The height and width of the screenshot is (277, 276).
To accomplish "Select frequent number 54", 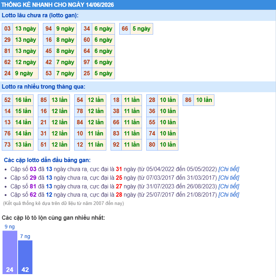I will (x=80, y=100).
